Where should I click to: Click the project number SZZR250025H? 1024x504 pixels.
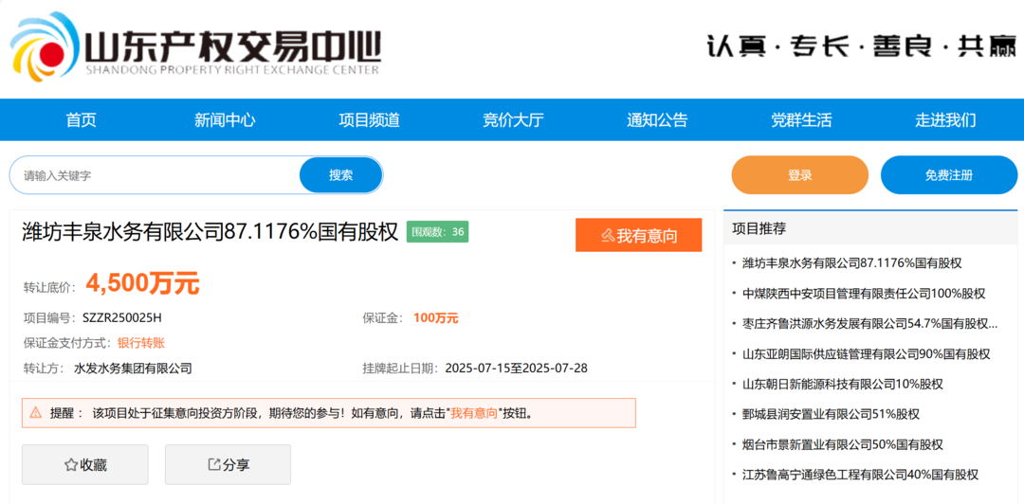pyautogui.click(x=122, y=318)
